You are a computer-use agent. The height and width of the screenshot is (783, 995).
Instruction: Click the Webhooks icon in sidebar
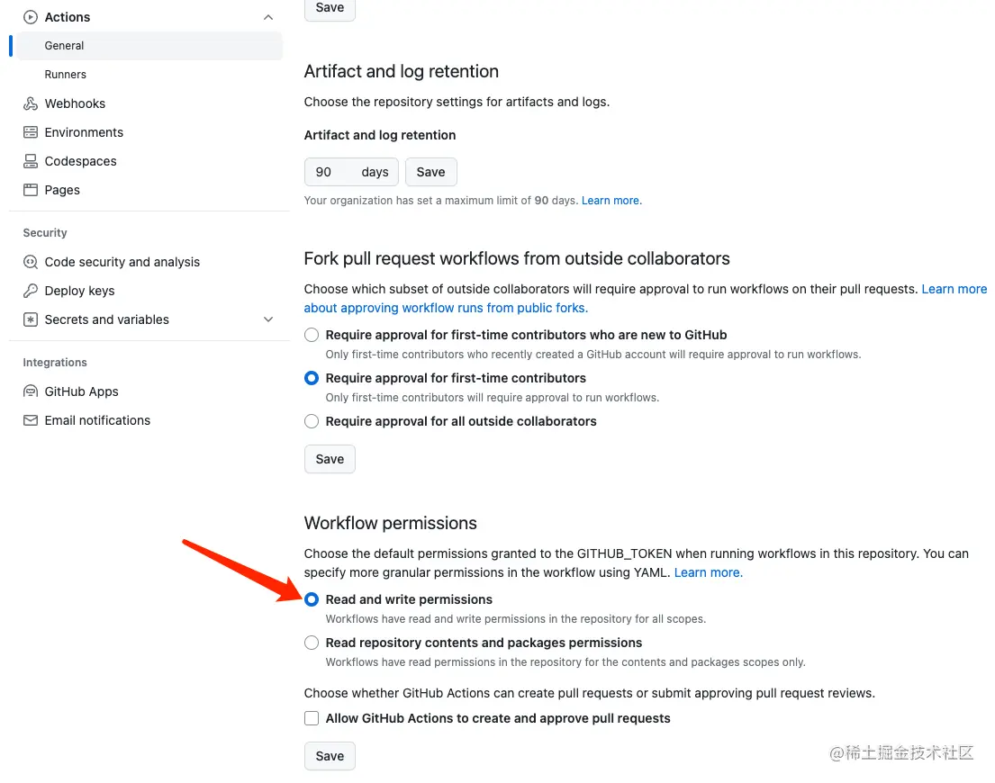tap(31, 103)
